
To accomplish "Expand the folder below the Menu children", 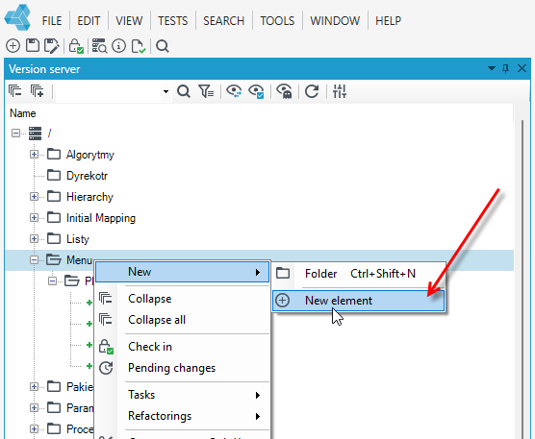I will click(34, 386).
